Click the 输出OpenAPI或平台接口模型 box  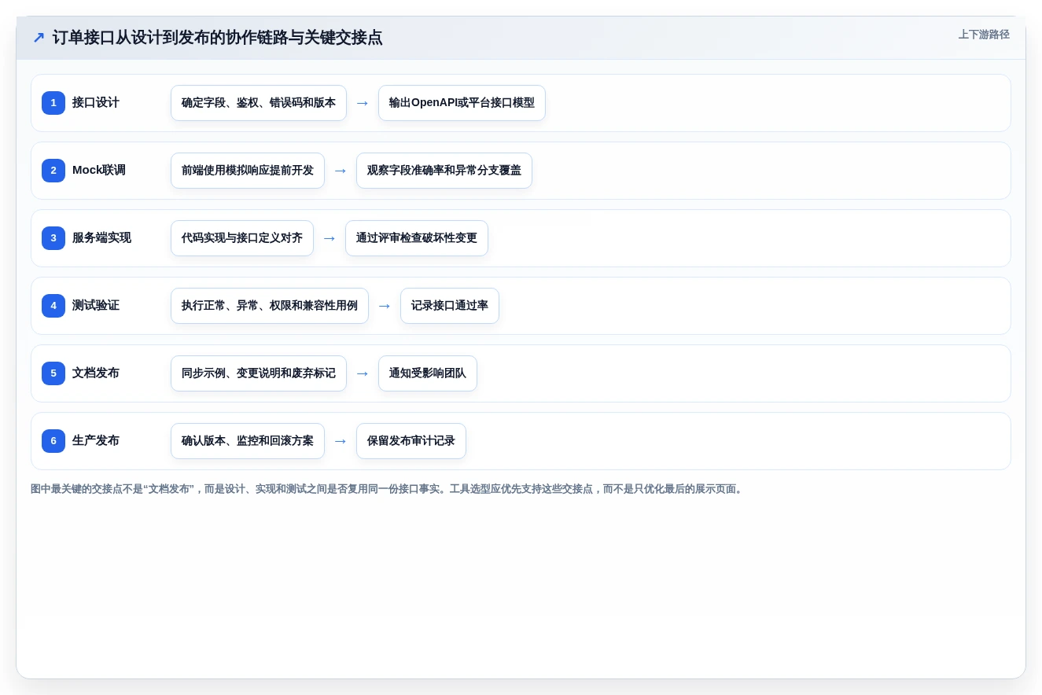(x=462, y=103)
